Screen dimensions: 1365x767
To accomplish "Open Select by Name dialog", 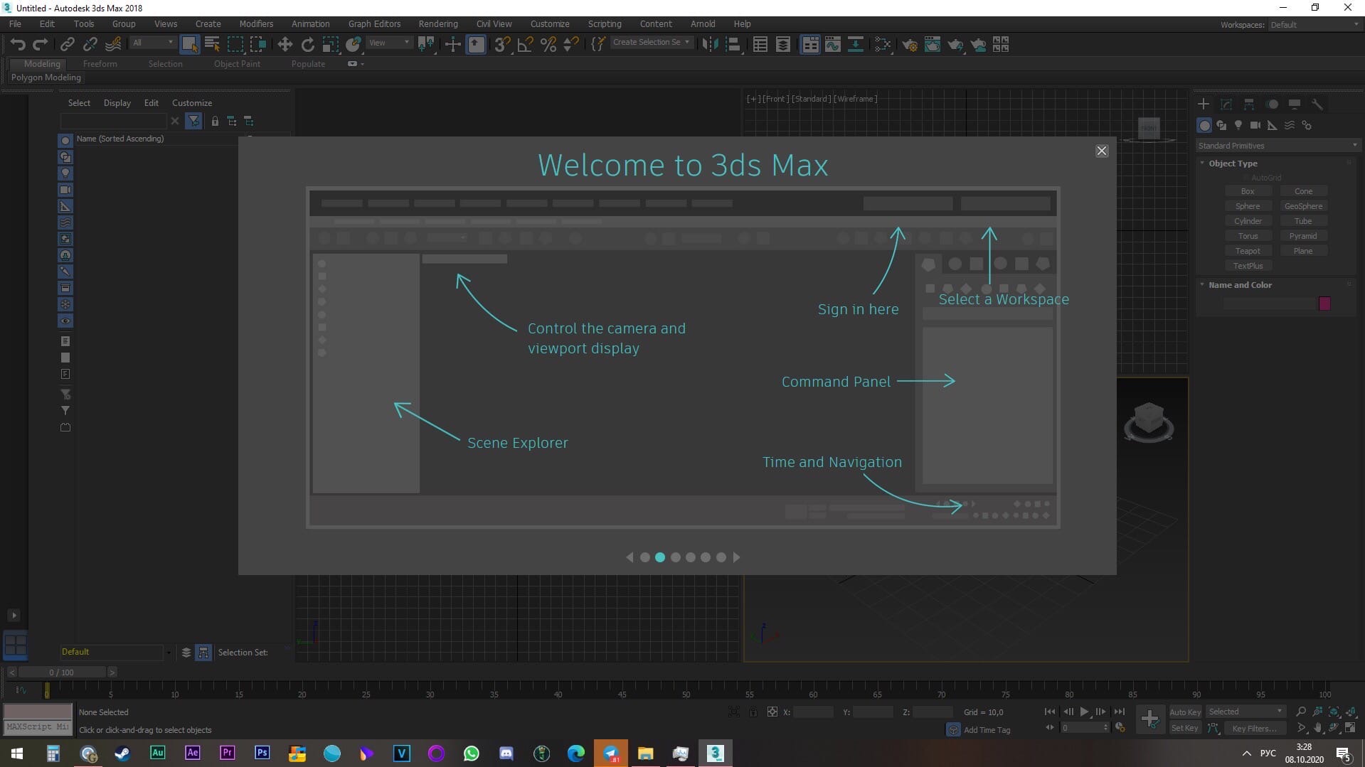I will coord(212,44).
